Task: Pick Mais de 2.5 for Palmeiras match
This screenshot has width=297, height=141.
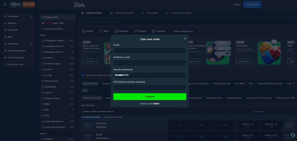Action: click(248, 125)
